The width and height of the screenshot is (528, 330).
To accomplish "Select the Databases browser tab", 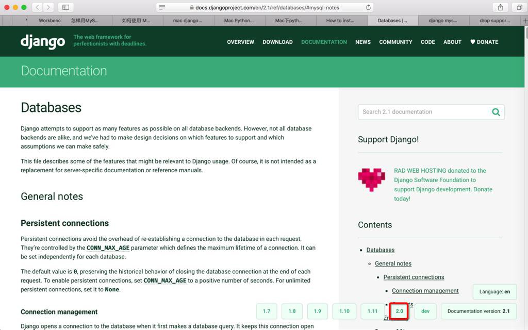I will pyautogui.click(x=392, y=21).
